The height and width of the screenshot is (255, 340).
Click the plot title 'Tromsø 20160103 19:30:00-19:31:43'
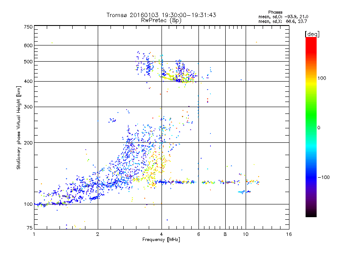pos(161,15)
